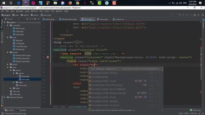Open the Favorites side tool window
This screenshot has height=115, width=205.
click(2, 101)
